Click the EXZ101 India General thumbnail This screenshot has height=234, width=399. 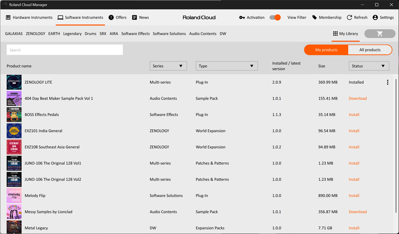pyautogui.click(x=14, y=131)
